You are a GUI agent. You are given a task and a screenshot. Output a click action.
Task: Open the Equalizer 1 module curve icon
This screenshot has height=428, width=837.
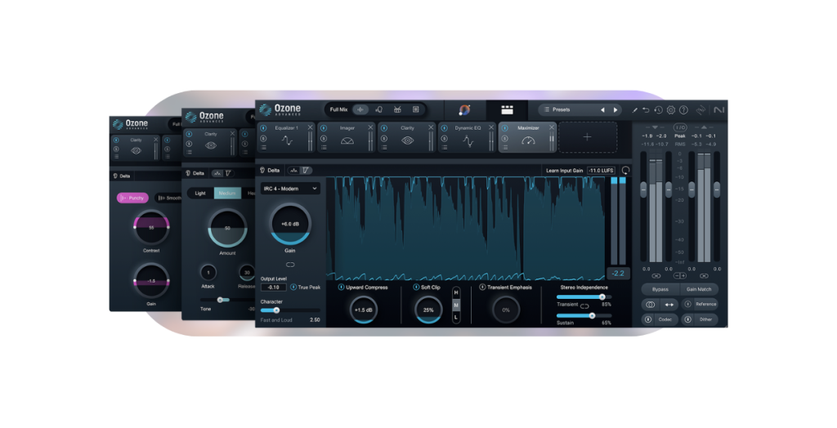[x=287, y=140]
